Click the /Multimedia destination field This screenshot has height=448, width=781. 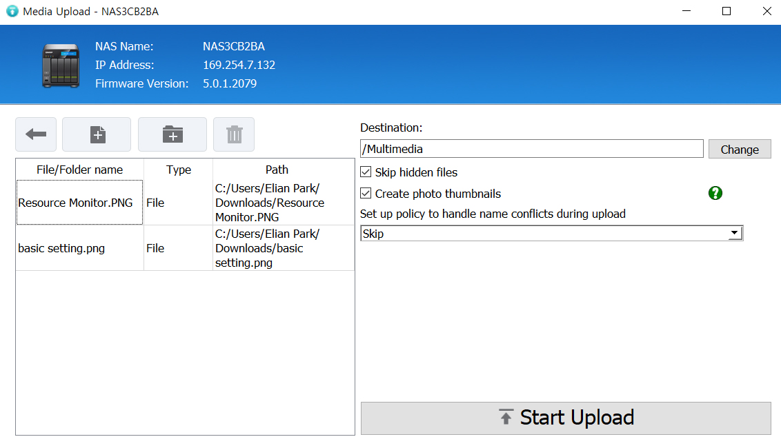(531, 149)
